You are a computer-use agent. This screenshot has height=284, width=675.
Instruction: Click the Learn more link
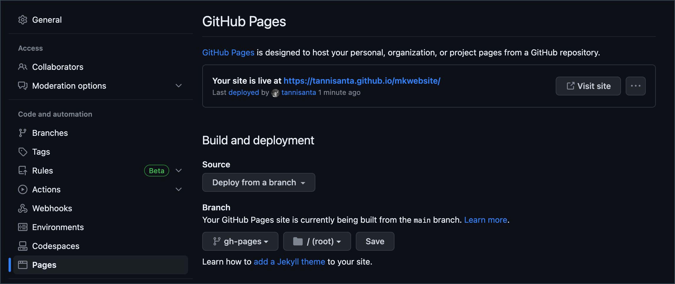[486, 220]
